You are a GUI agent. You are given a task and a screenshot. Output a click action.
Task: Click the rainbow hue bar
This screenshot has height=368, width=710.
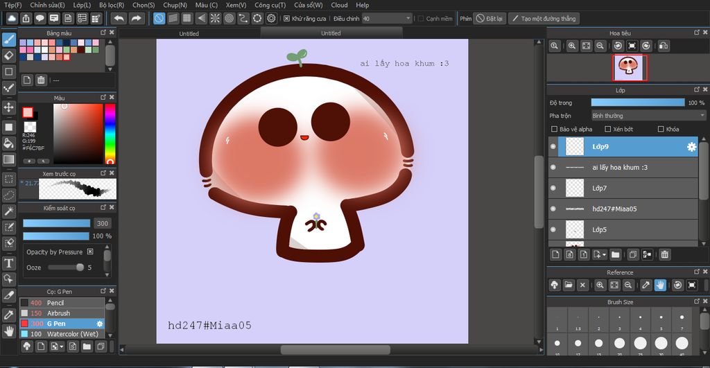click(110, 134)
